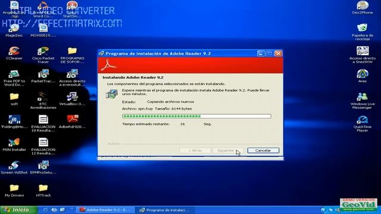381x214 pixels.
Task: Click the installer title bar icon
Action: (102, 53)
